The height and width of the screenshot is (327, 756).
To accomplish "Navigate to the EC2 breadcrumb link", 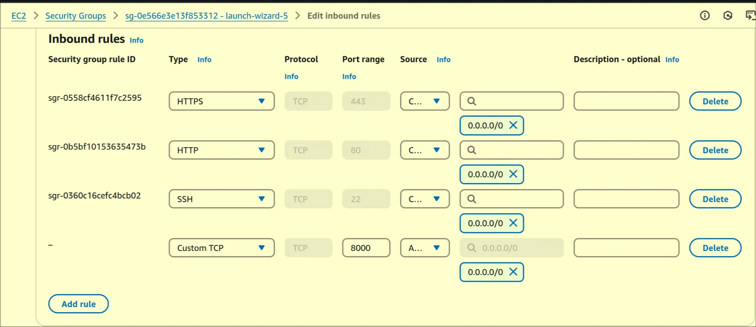I will 19,16.
